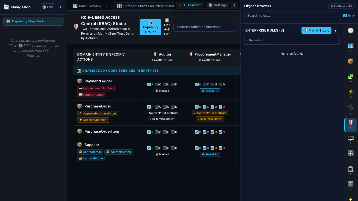
Task: Toggle ProcurementManager Reveal PII on PaymentLedger
Action: (x=210, y=91)
